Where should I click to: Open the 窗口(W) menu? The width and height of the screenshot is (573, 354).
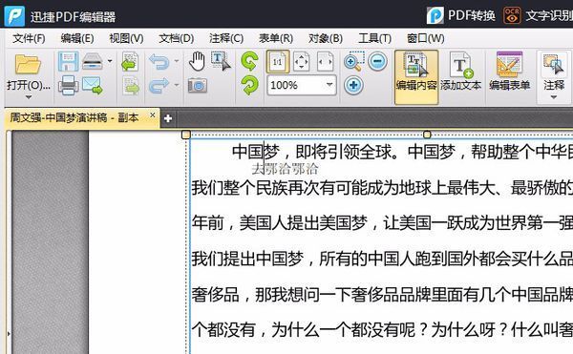(425, 38)
